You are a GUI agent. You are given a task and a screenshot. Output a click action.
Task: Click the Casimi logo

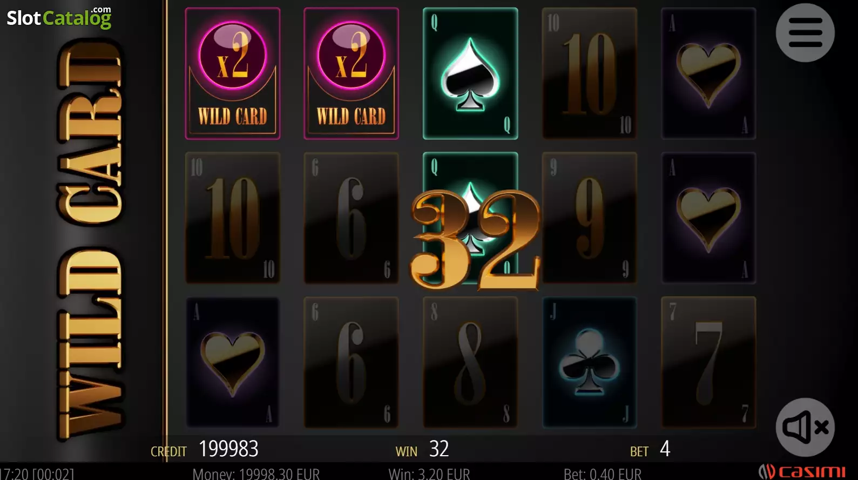[x=802, y=472]
